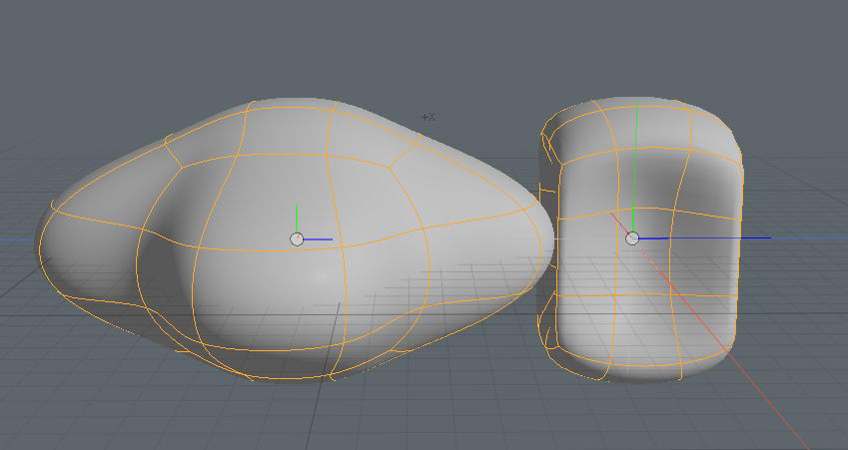Grab the short blue axis on triangular mesh
This screenshot has width=848, height=450.
tap(318, 239)
